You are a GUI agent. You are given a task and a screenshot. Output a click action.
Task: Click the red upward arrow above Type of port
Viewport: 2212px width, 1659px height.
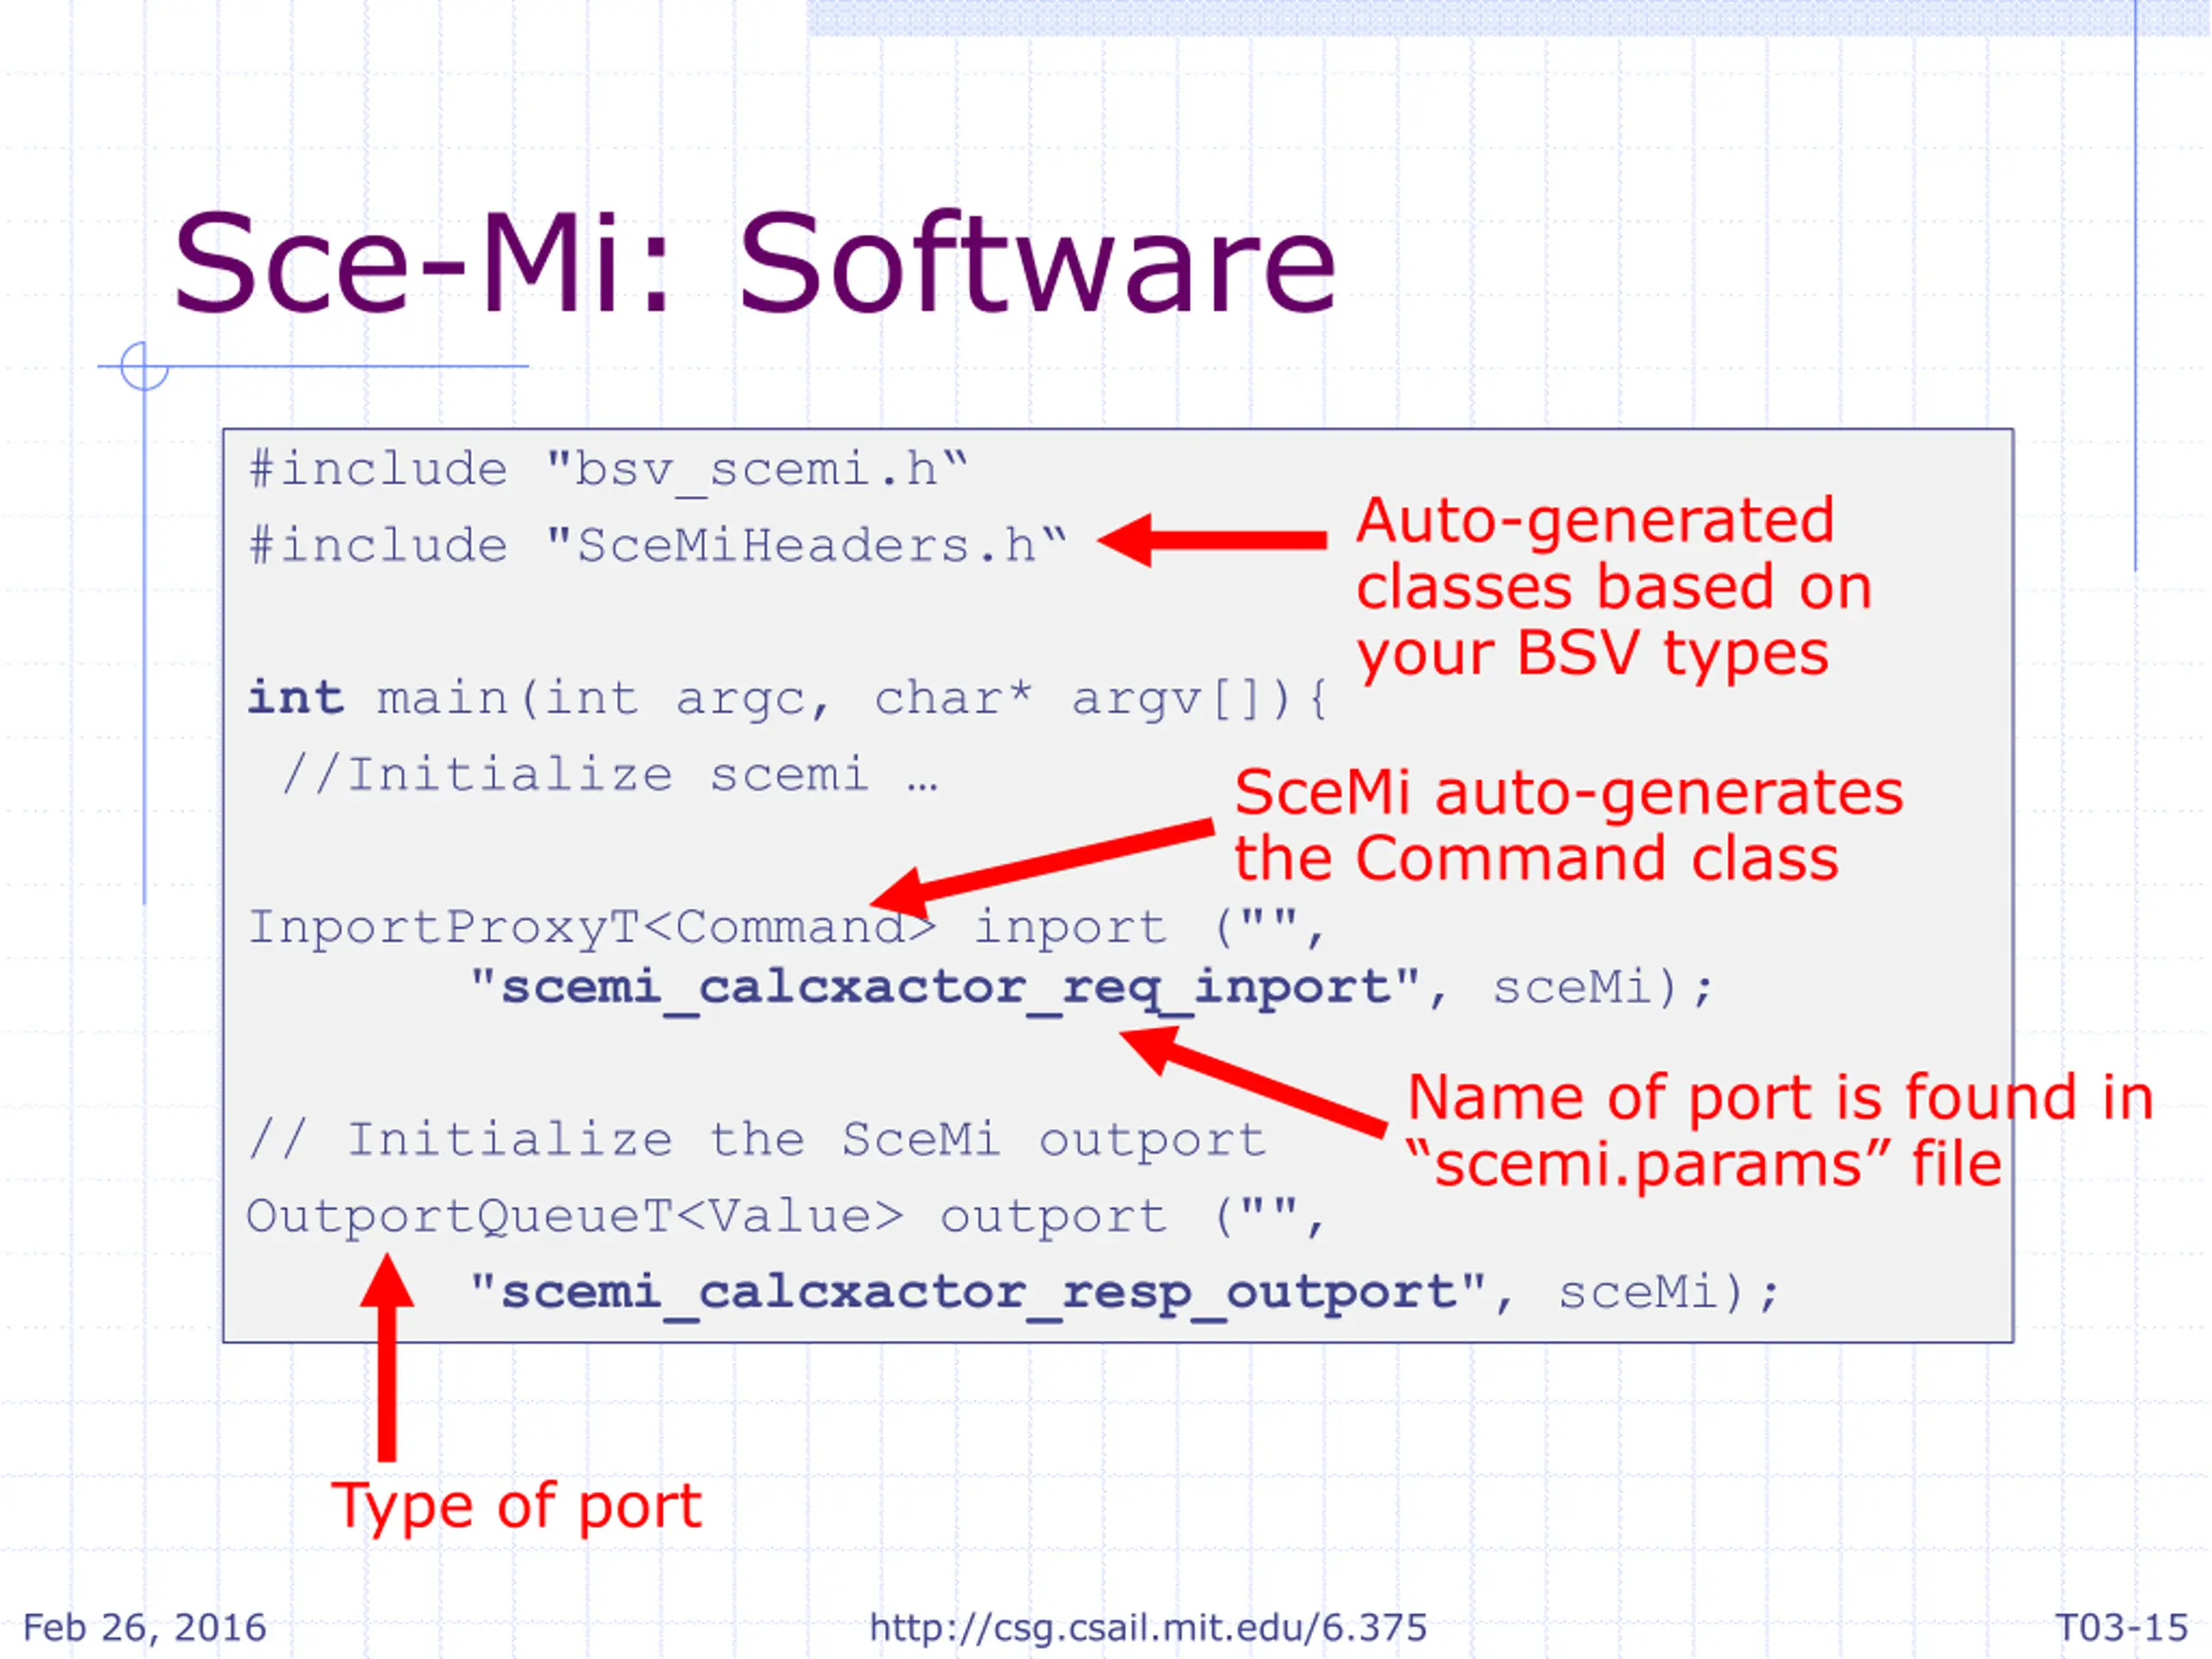[x=387, y=1357]
